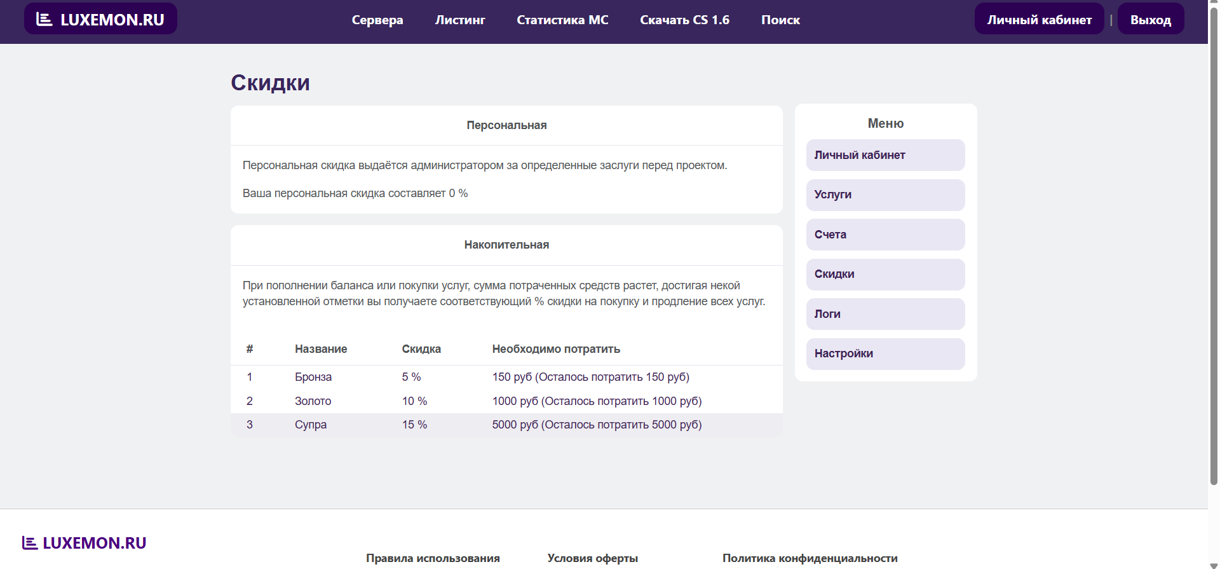Open Логи from the side menu
Screen dimensions: 1220x569
(x=885, y=314)
